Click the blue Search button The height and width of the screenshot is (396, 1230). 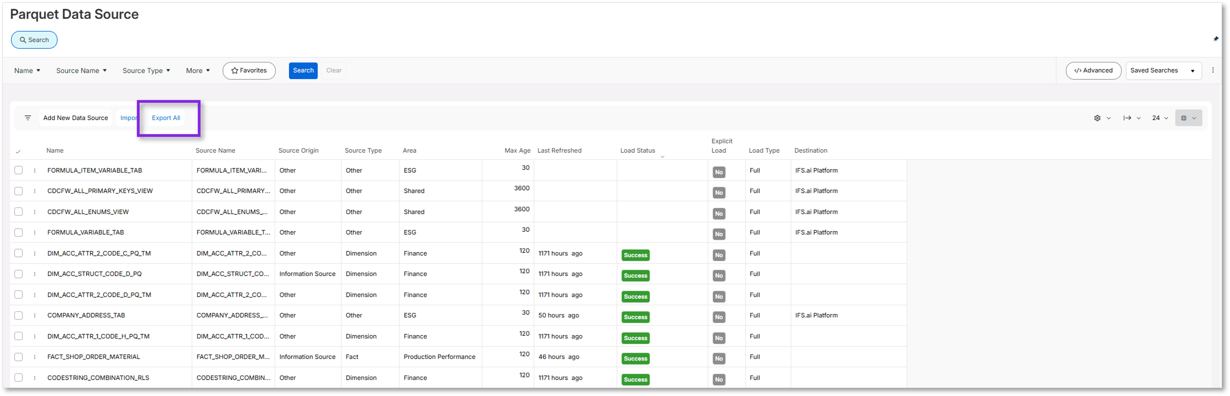[303, 71]
